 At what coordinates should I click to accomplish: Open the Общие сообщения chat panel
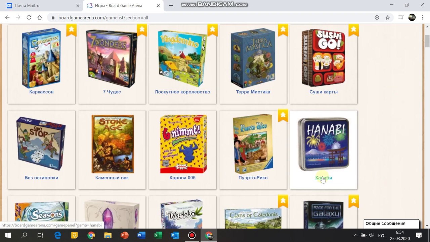392,224
